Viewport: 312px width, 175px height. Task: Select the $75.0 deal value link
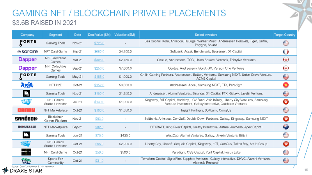pos(99,135)
